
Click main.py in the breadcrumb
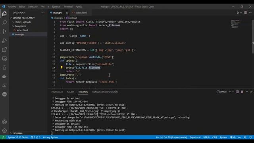click(58, 18)
